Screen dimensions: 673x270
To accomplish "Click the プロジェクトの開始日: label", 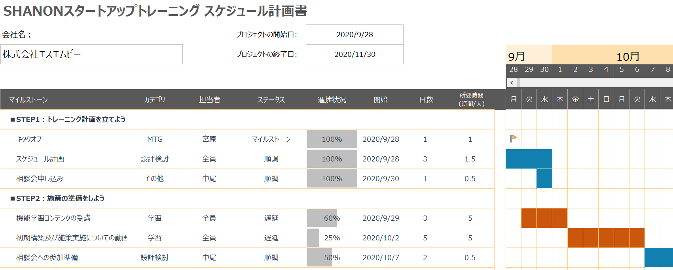I will click(x=266, y=34).
